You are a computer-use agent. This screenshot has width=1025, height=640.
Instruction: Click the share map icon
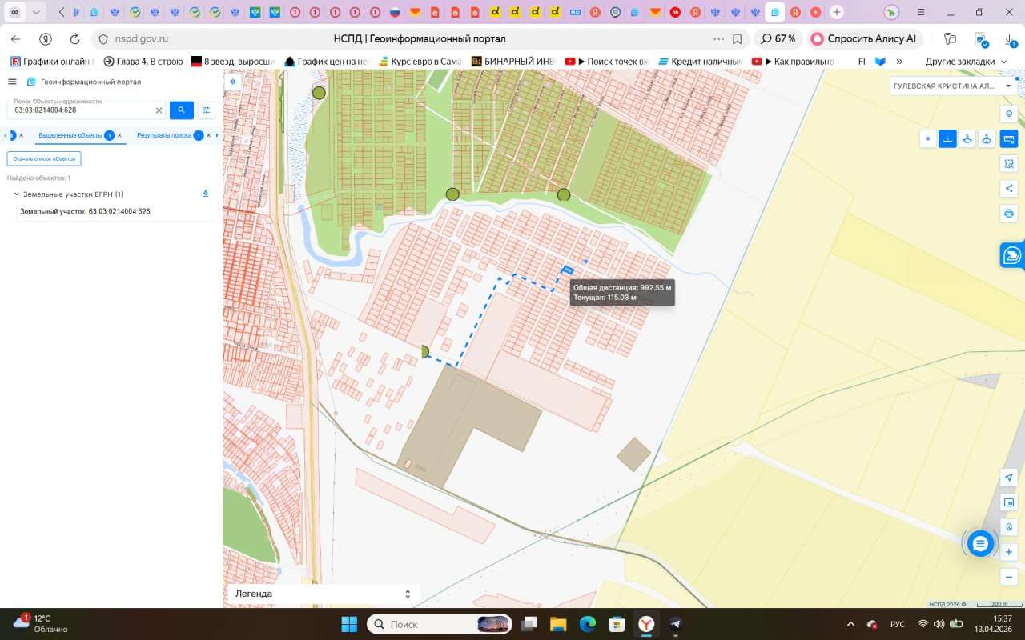pos(1009,189)
